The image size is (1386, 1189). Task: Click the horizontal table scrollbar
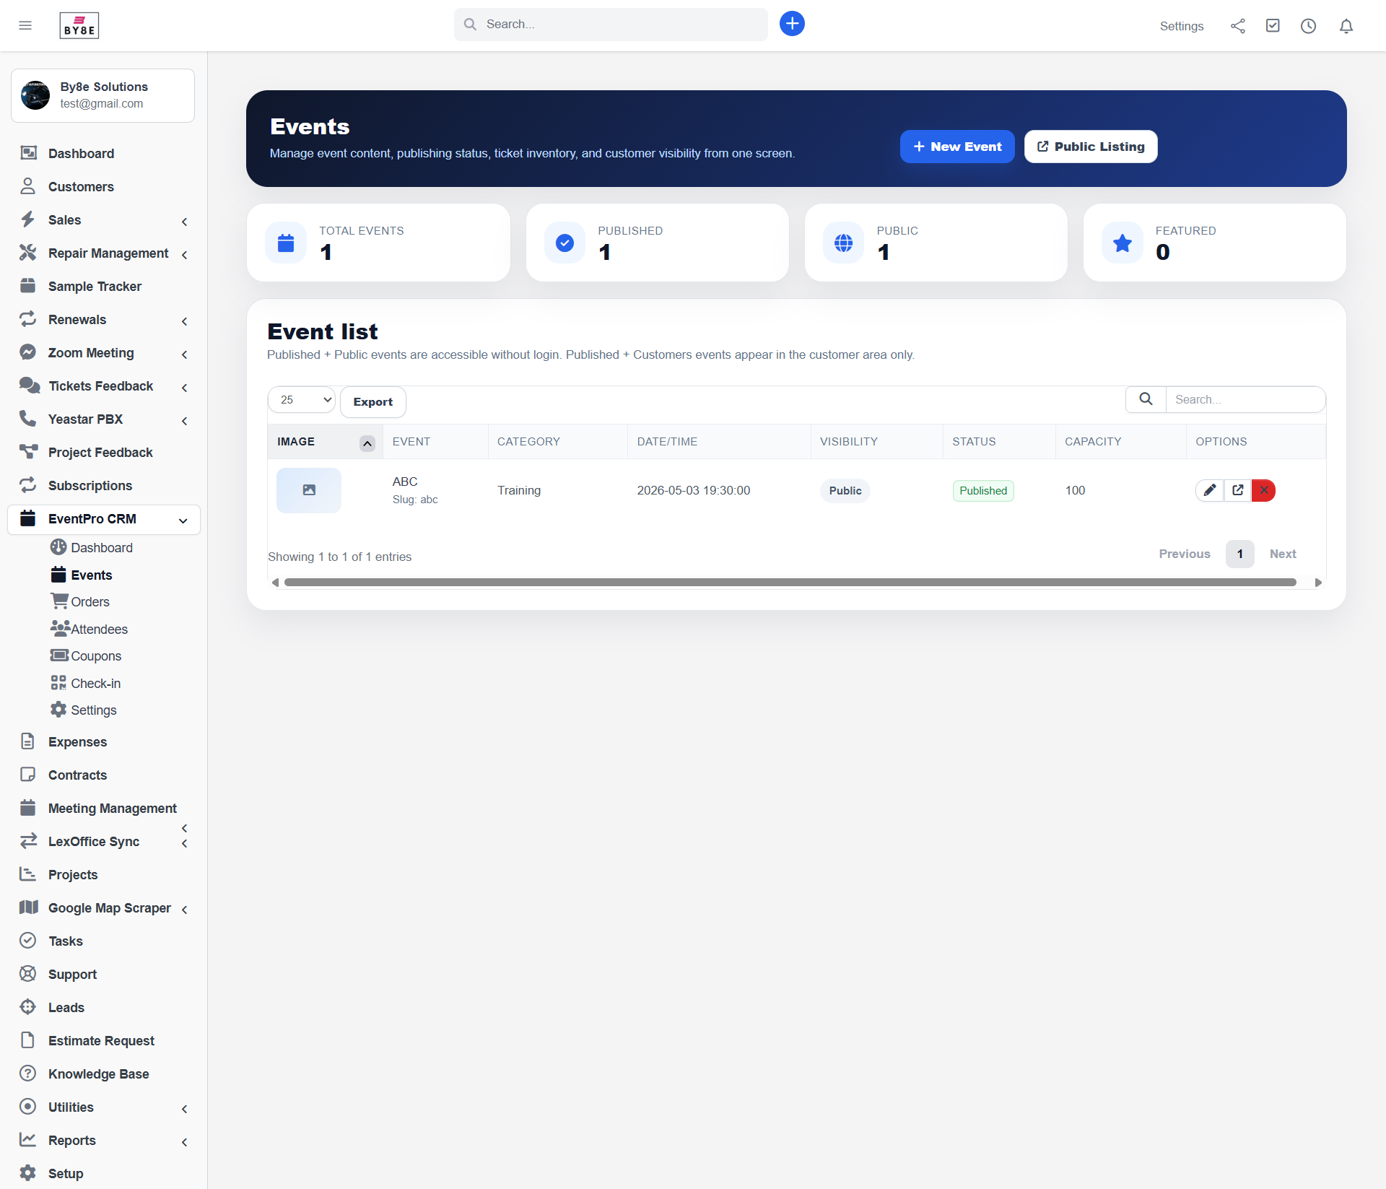click(790, 583)
